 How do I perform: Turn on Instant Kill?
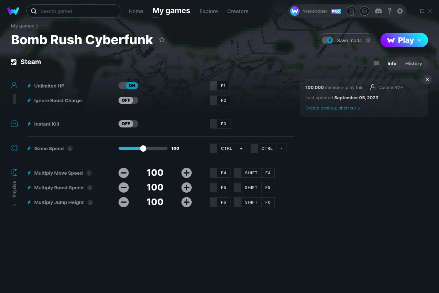(128, 123)
